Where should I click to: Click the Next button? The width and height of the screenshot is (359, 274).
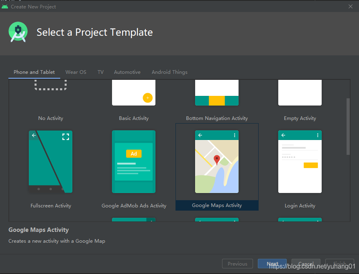[272, 264]
